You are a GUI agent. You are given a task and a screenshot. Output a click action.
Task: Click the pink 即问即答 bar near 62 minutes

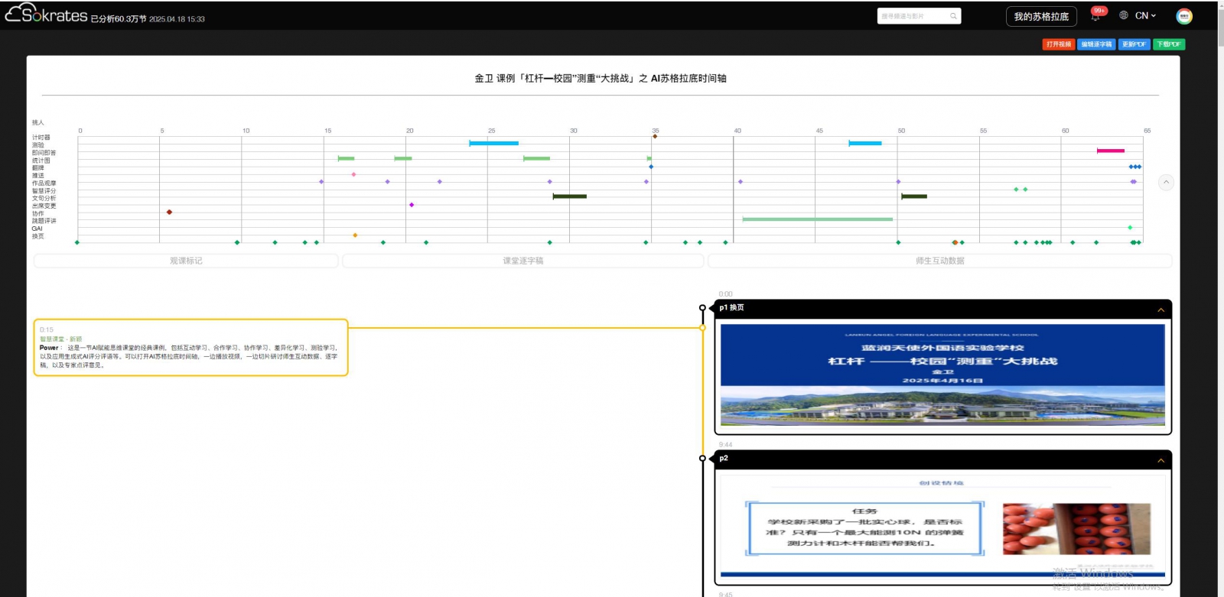click(1110, 151)
